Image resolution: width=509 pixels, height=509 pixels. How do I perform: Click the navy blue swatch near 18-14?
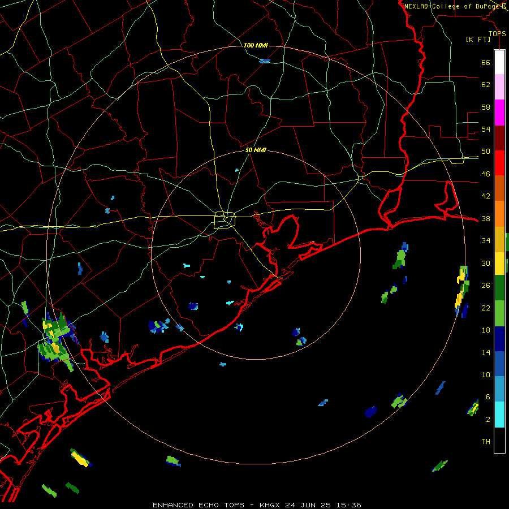pyautogui.click(x=499, y=339)
